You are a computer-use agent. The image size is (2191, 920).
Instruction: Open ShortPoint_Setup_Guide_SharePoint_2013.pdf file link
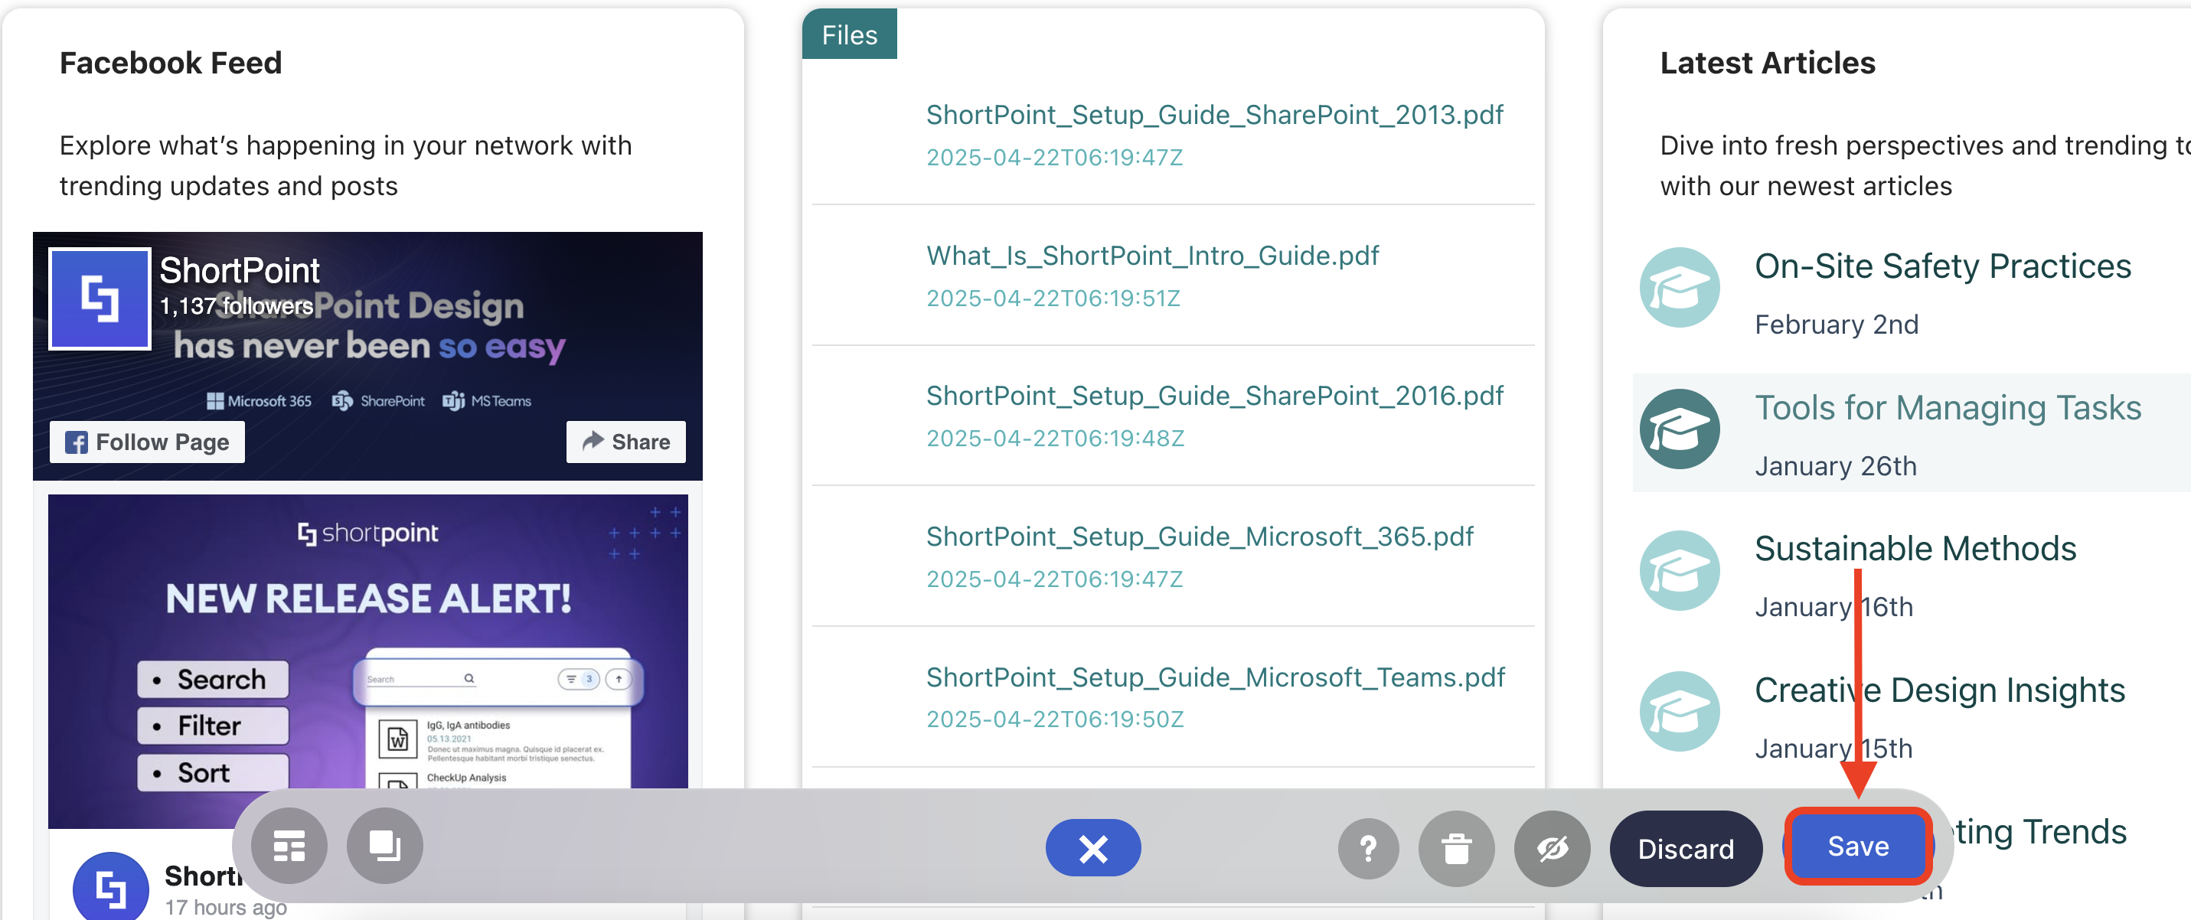click(1213, 115)
